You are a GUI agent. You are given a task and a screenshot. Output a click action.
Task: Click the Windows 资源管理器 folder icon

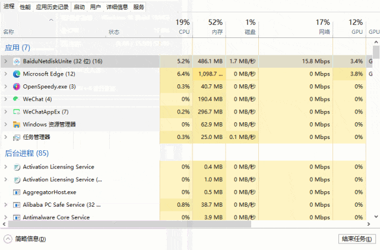coord(17,124)
